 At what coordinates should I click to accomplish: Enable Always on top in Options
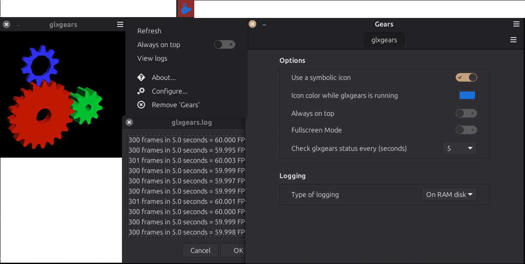click(x=466, y=113)
